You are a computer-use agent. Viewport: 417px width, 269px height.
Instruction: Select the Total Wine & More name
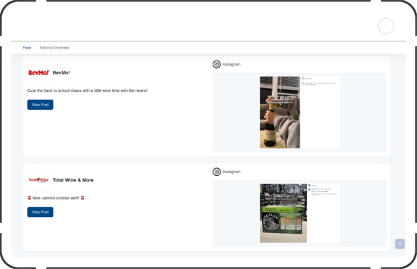[x=73, y=180]
